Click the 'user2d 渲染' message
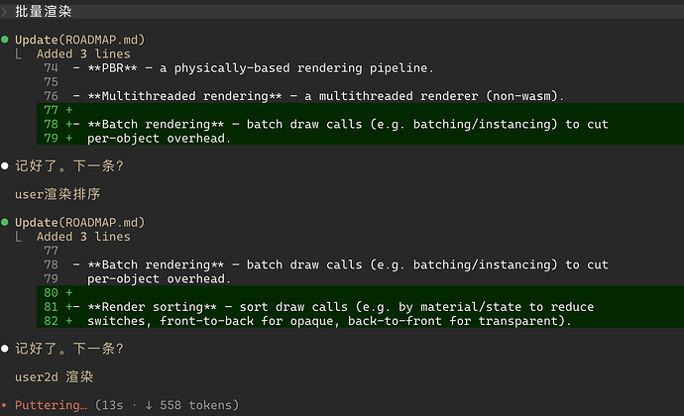 [55, 376]
